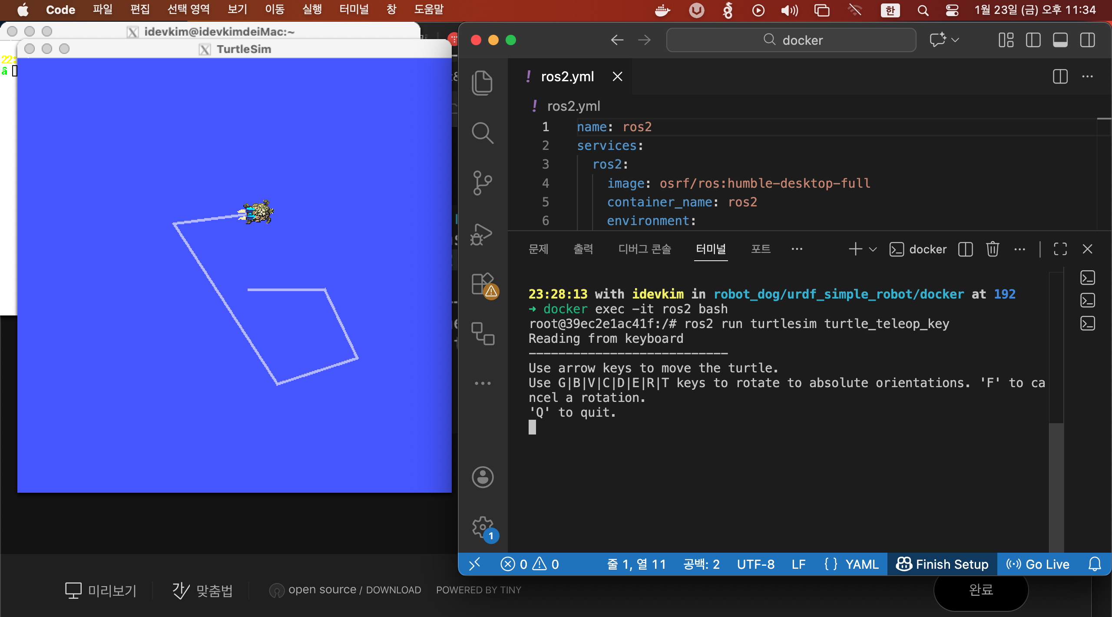Click the 완료 button
The width and height of the screenshot is (1112, 617).
click(981, 590)
